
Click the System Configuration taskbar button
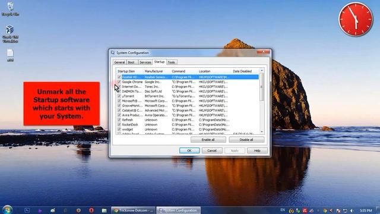[179, 210]
